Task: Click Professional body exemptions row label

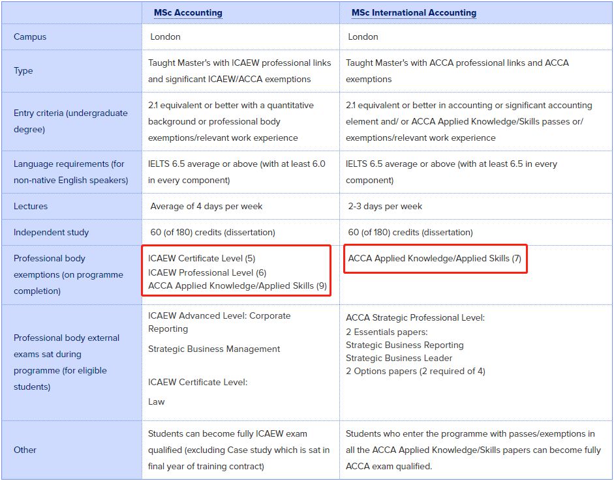Action: point(68,274)
